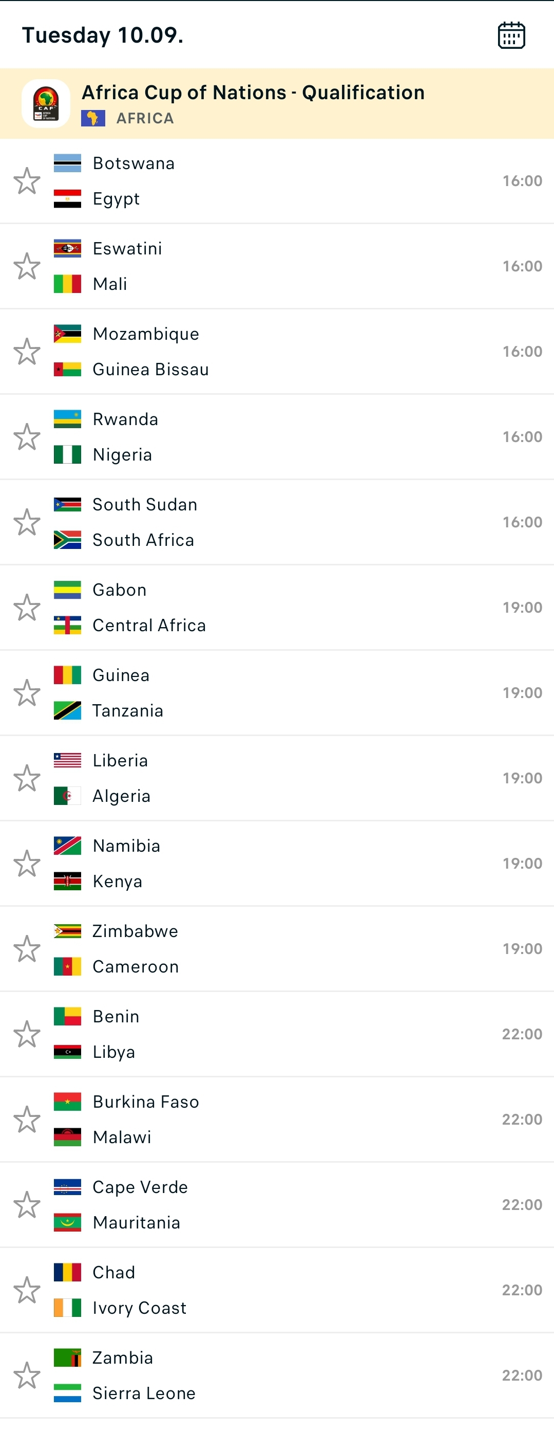The width and height of the screenshot is (554, 1431).
Task: Tap the Kenya flag icon
Action: pos(67,881)
